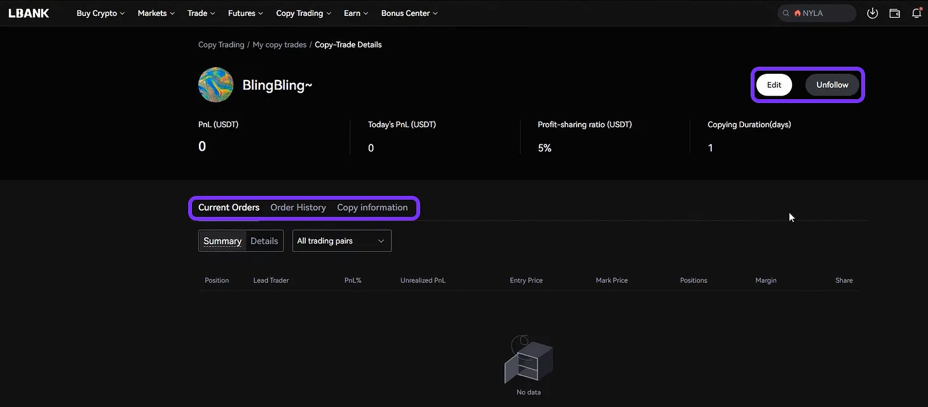Click the Edit button

coord(774,85)
